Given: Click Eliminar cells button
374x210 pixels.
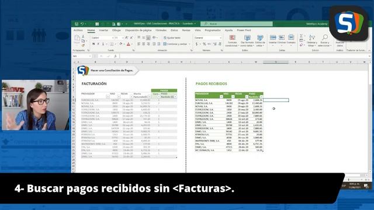Looking at the screenshot, I should [282, 40].
